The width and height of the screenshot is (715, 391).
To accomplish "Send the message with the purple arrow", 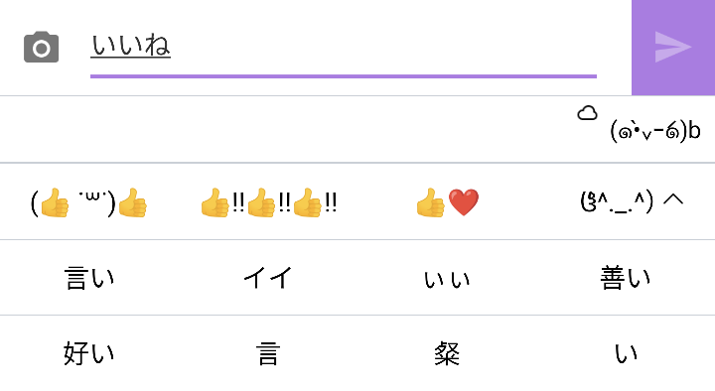I will tap(673, 48).
